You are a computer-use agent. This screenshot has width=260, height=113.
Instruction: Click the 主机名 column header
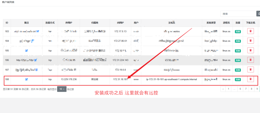tap(172, 23)
